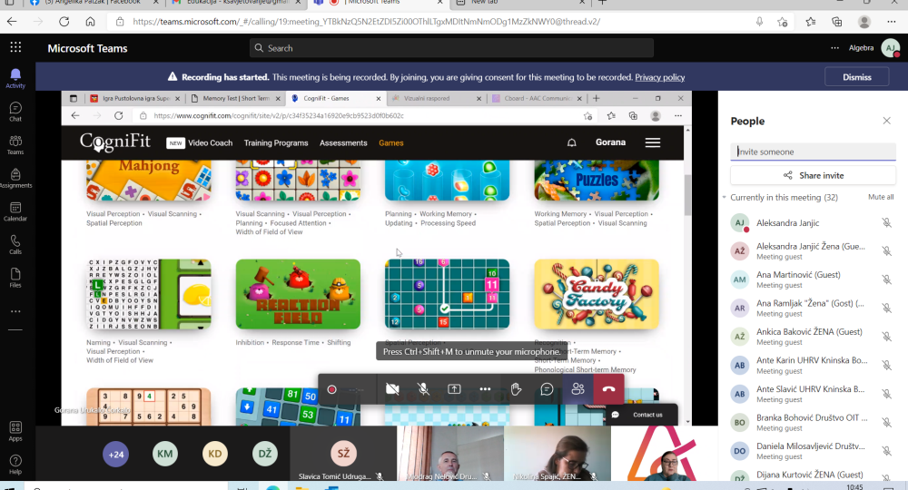
Task: Toggle the camera in meeting controls
Action: [x=392, y=389]
